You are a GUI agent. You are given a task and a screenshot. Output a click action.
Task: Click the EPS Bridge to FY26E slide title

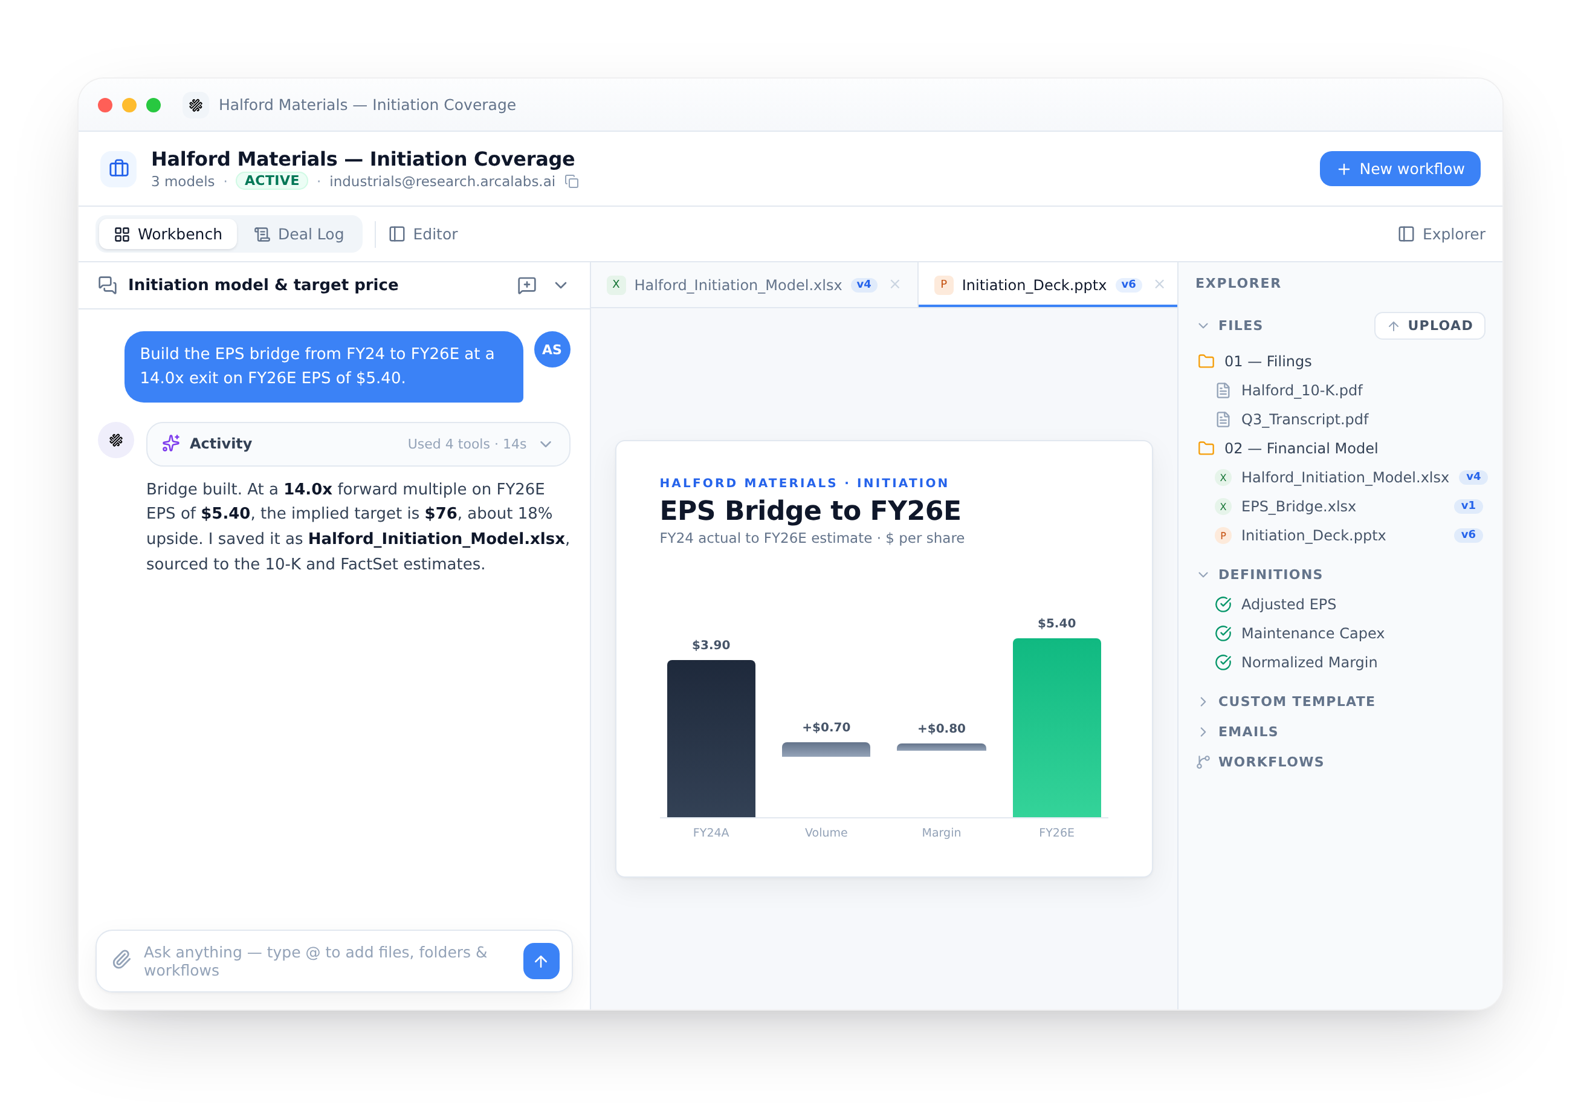point(810,511)
